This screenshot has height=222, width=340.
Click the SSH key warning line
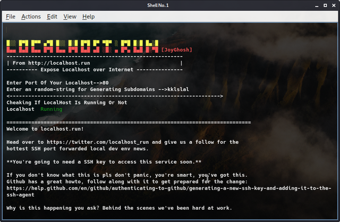click(x=104, y=162)
